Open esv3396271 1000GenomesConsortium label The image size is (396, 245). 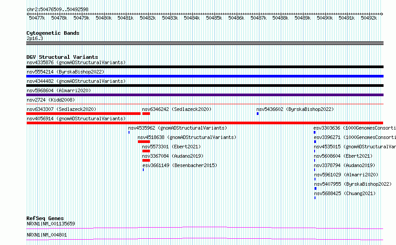coord(355,137)
